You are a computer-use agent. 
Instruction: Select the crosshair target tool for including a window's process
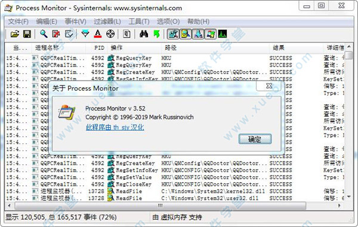110,34
